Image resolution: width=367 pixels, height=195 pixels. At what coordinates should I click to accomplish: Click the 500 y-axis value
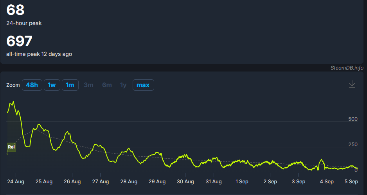[353, 119]
